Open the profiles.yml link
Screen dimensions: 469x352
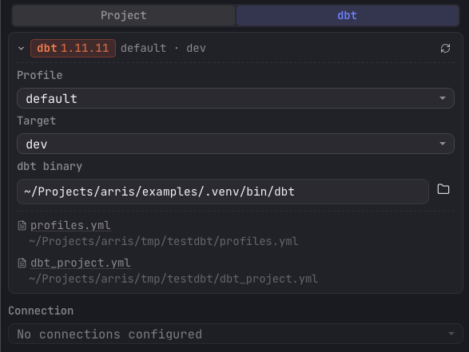point(70,225)
